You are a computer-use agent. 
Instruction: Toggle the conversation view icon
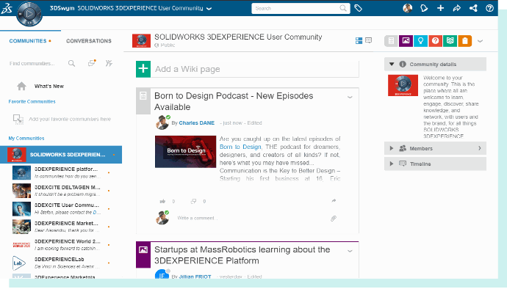[368, 40]
